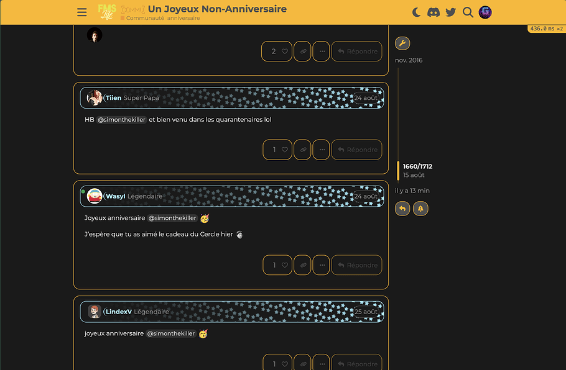Viewport: 566px width, 370px height.
Task: Select the anniversaire tag
Action: pos(183,19)
